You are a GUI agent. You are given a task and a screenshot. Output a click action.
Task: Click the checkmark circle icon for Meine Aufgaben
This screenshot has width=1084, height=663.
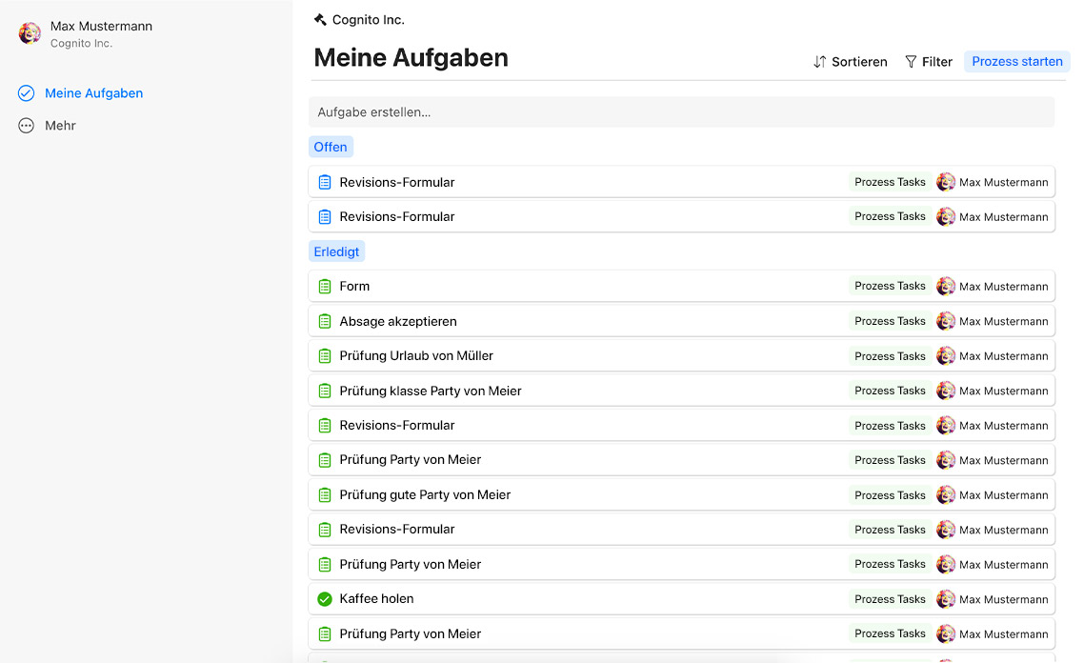(27, 93)
